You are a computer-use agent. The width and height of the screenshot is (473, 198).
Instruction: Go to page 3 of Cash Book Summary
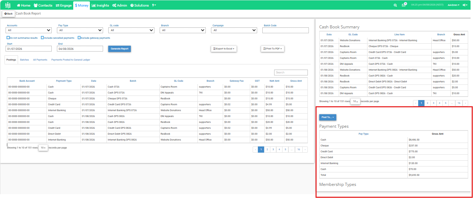coord(433,103)
